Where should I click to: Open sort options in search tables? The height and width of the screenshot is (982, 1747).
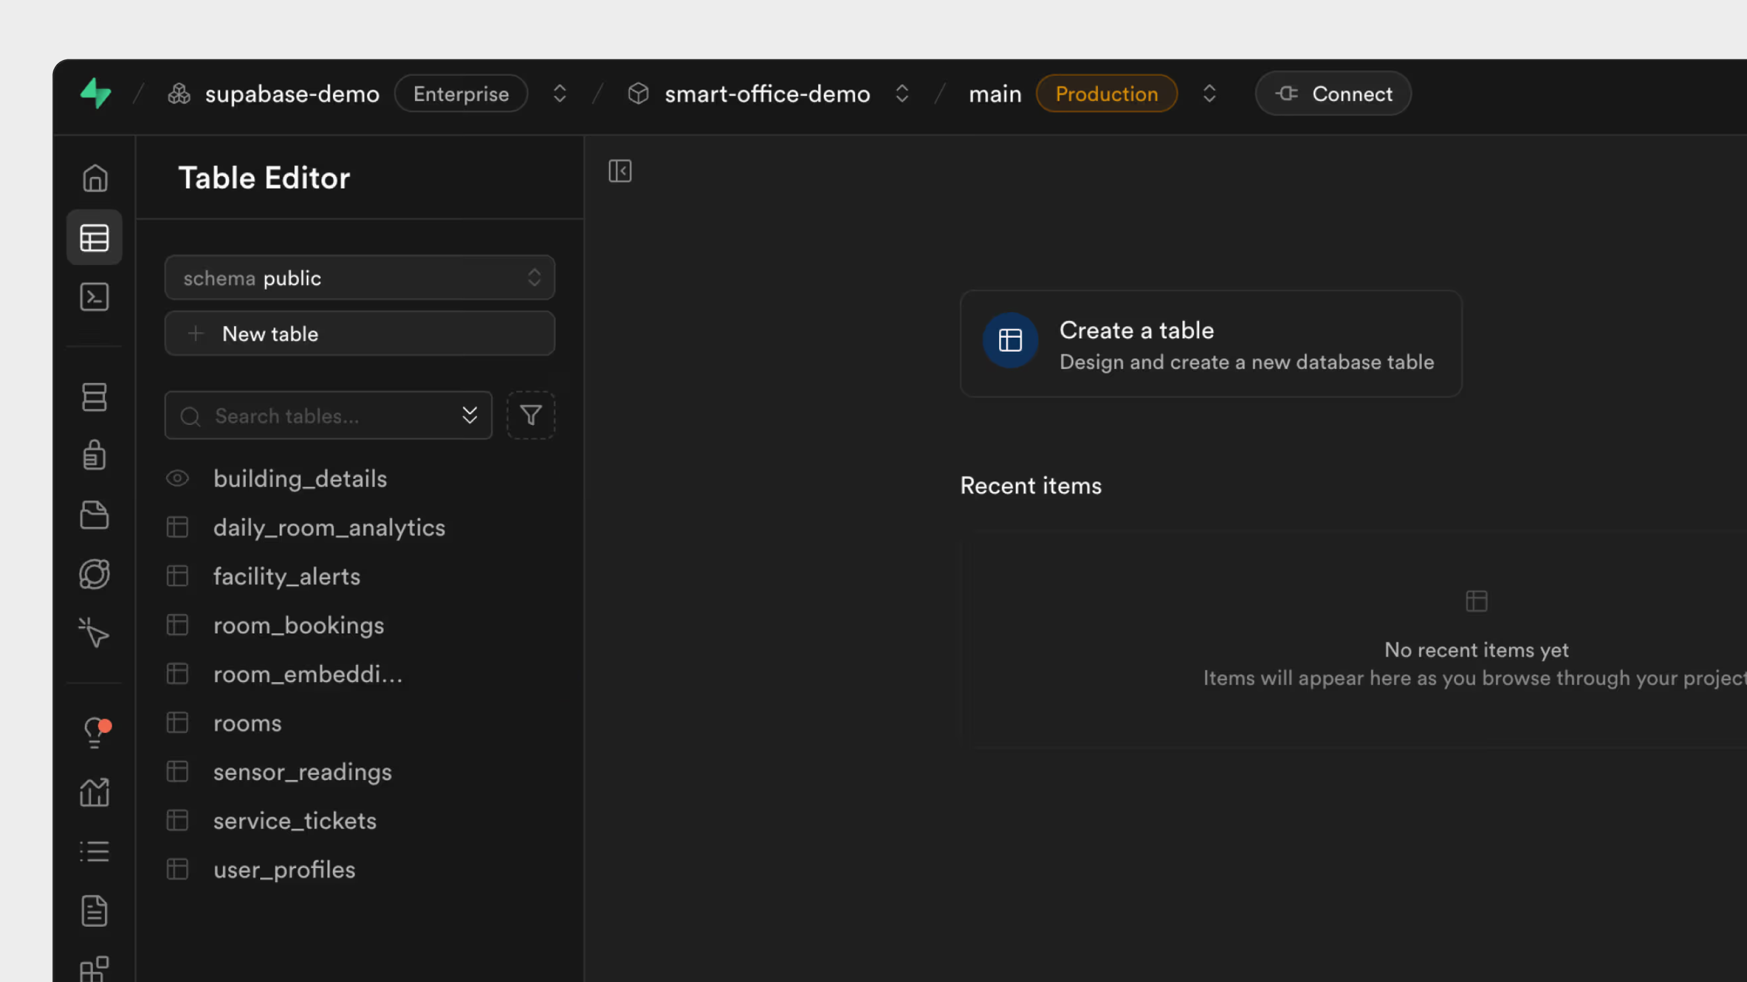click(x=470, y=415)
